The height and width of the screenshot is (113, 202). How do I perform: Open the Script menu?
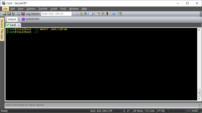[x=54, y=9]
